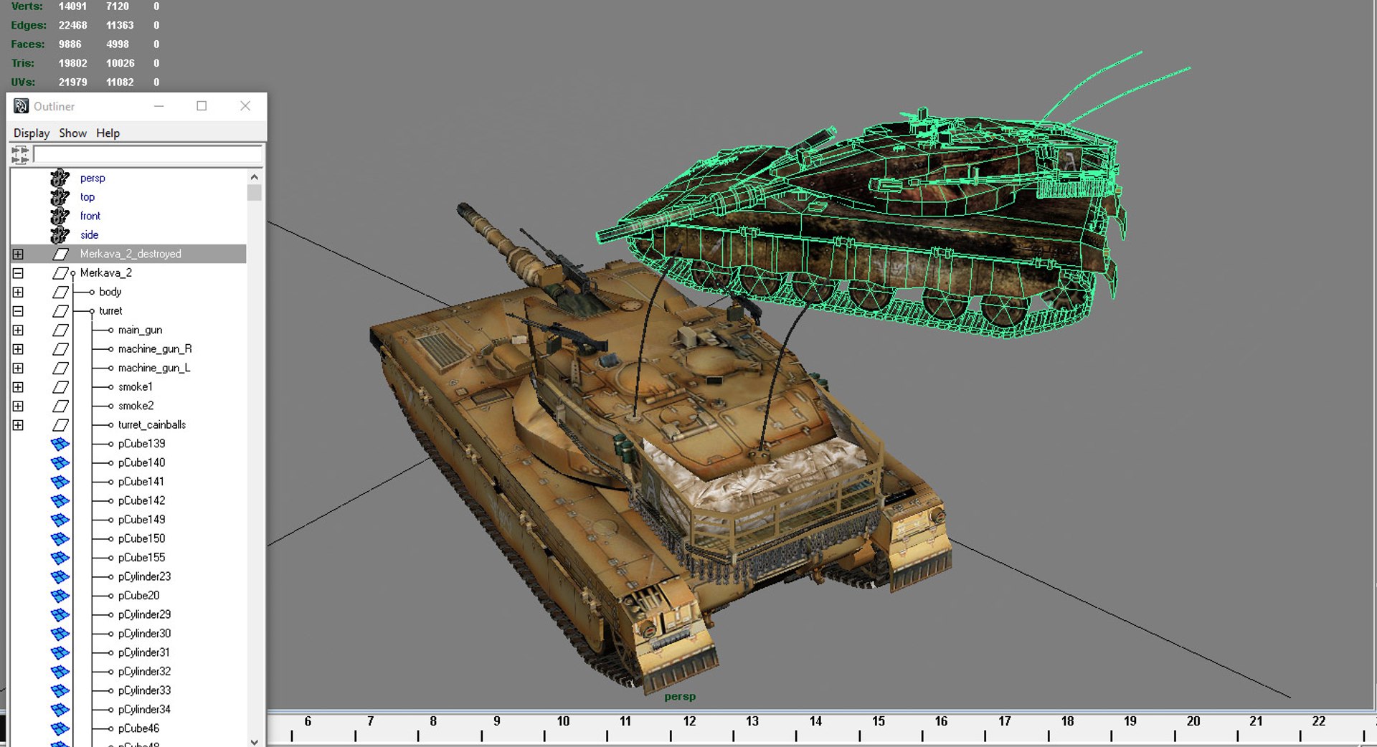Click the body transform icon
This screenshot has width=1377, height=747.
click(x=61, y=292)
